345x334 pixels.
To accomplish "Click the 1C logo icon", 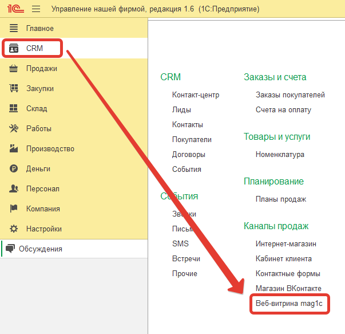I will point(15,9).
